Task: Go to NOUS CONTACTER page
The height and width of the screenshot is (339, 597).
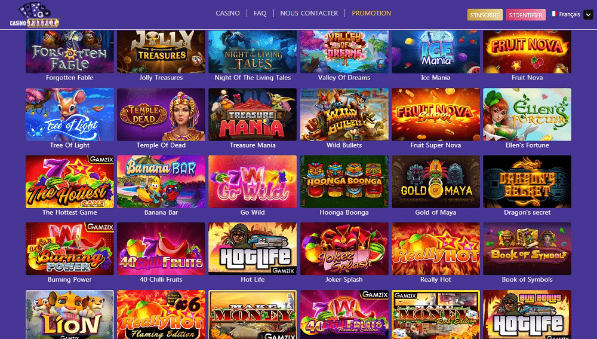Action: 309,13
